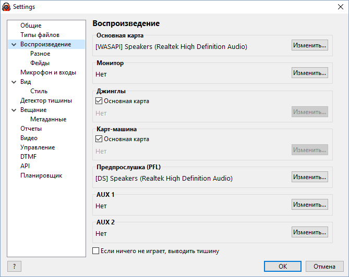Collapse the Вид tree node

click(14, 82)
